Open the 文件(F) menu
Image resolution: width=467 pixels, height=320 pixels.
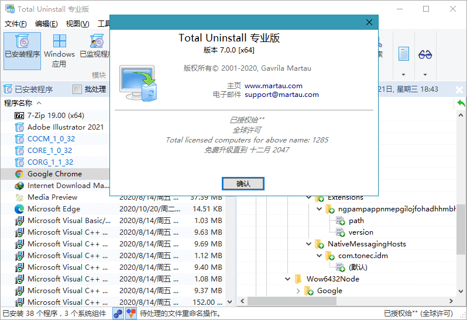[x=16, y=24]
